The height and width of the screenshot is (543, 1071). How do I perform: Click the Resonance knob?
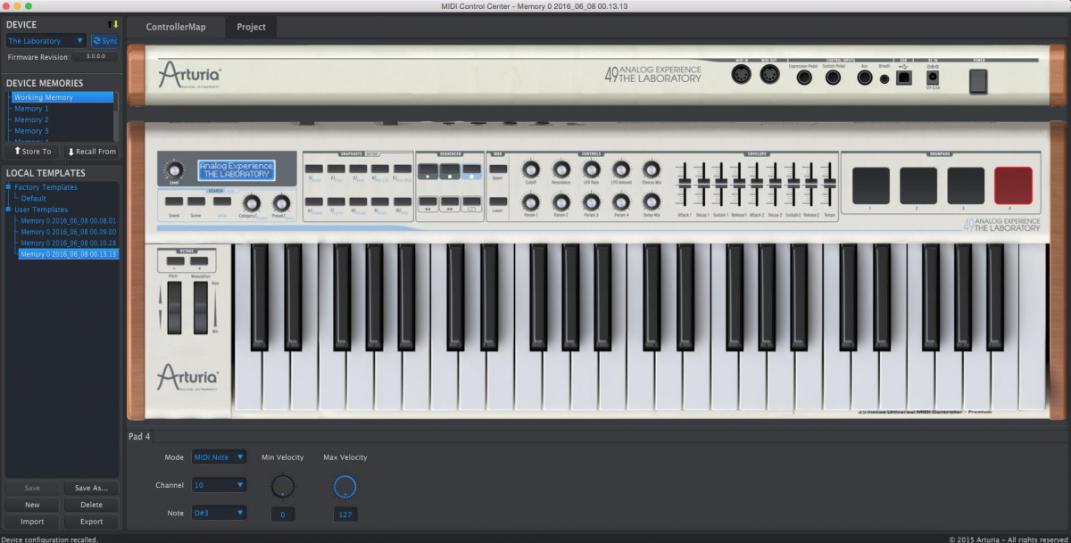tap(560, 169)
